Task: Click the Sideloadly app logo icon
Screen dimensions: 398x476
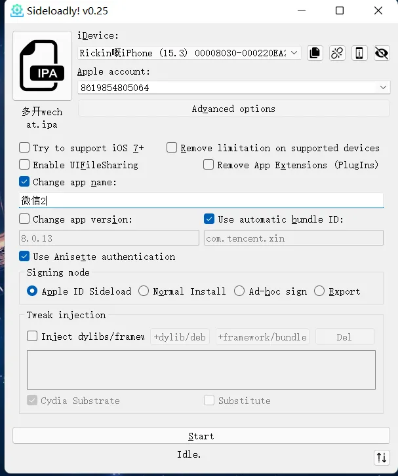Action: [17, 10]
